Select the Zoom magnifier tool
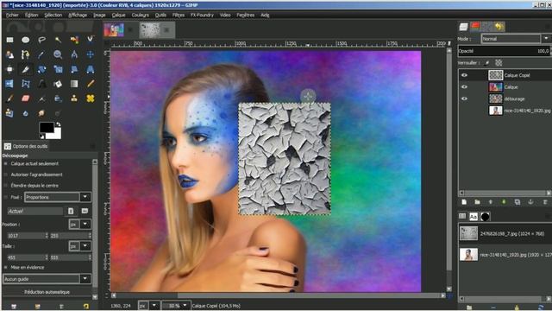Viewport: 552px width, 311px height. pos(58,54)
